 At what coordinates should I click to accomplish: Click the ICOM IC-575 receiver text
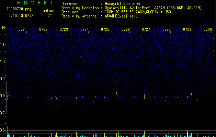click(138, 12)
